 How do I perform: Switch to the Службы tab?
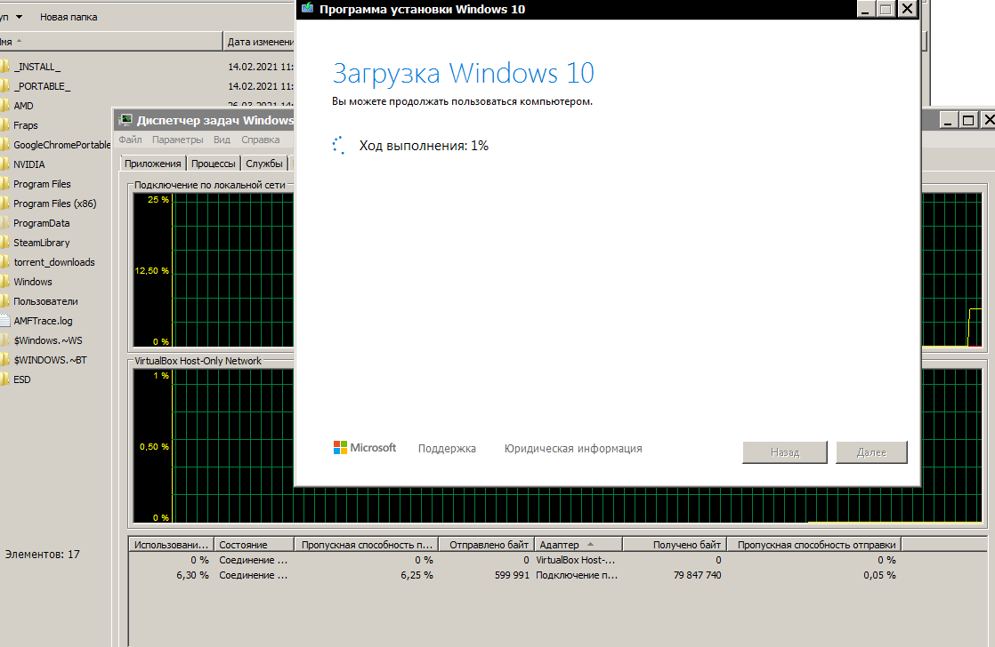click(264, 164)
